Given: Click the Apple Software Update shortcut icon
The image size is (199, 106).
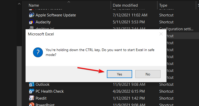Looking at the screenshot, I should [32, 15].
